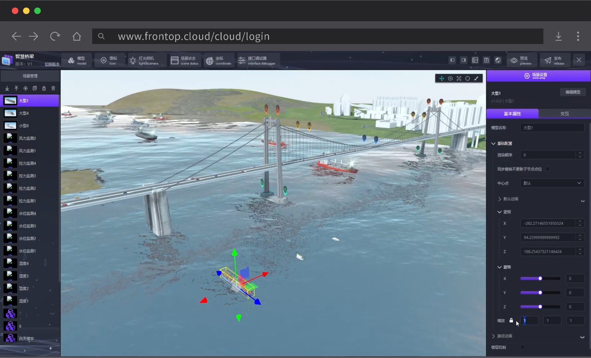Enable the 楼层切割 checkbox
591x358 pixels.
522,347
